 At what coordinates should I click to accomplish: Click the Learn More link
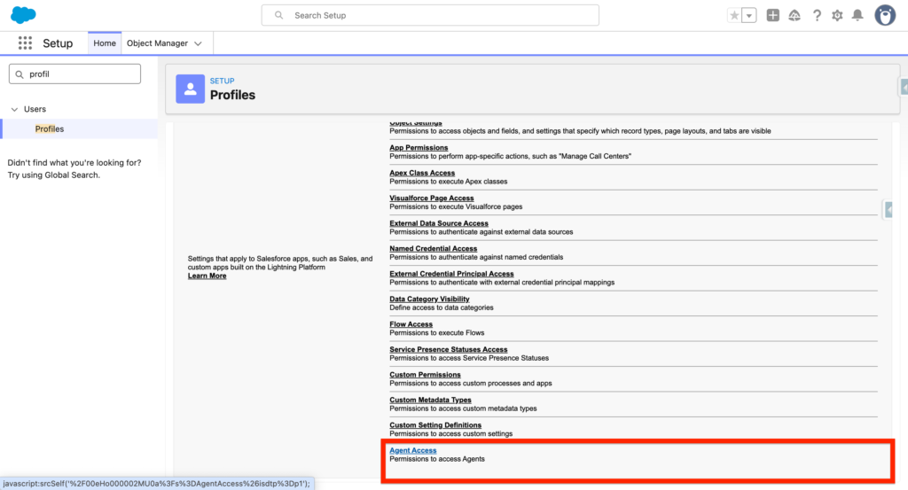[x=207, y=276]
